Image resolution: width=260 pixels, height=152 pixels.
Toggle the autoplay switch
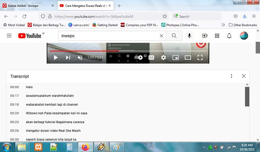139,57
